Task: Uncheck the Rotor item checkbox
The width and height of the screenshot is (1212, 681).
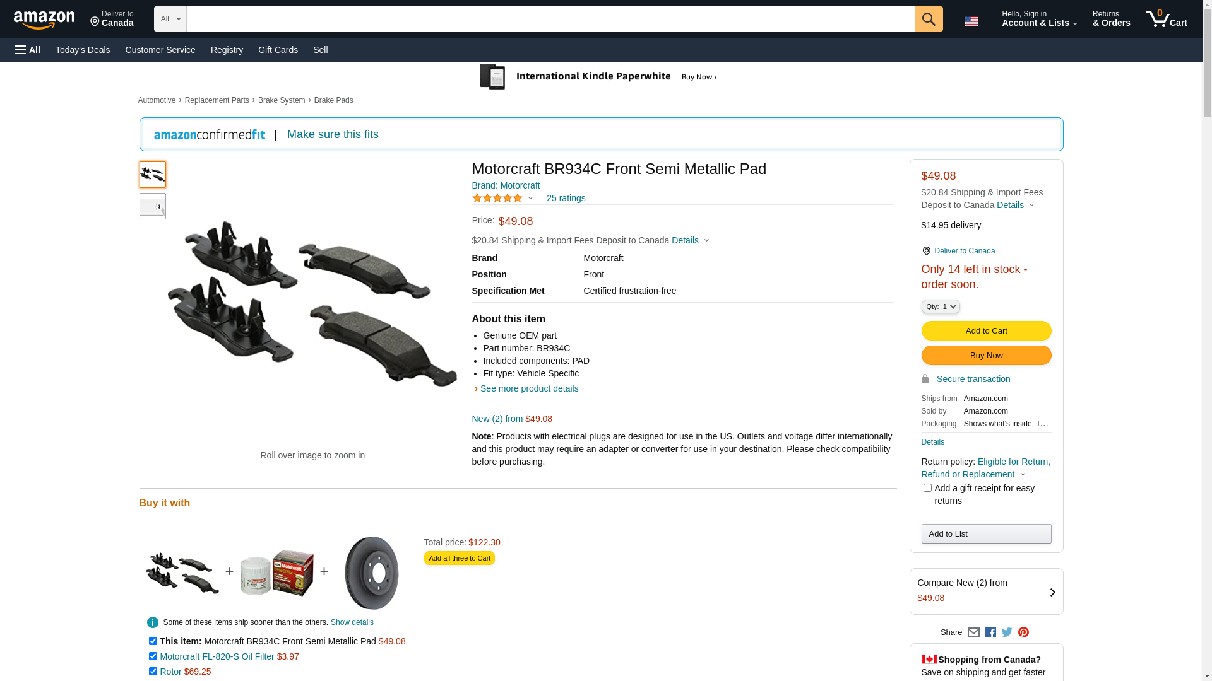Action: tap(153, 672)
